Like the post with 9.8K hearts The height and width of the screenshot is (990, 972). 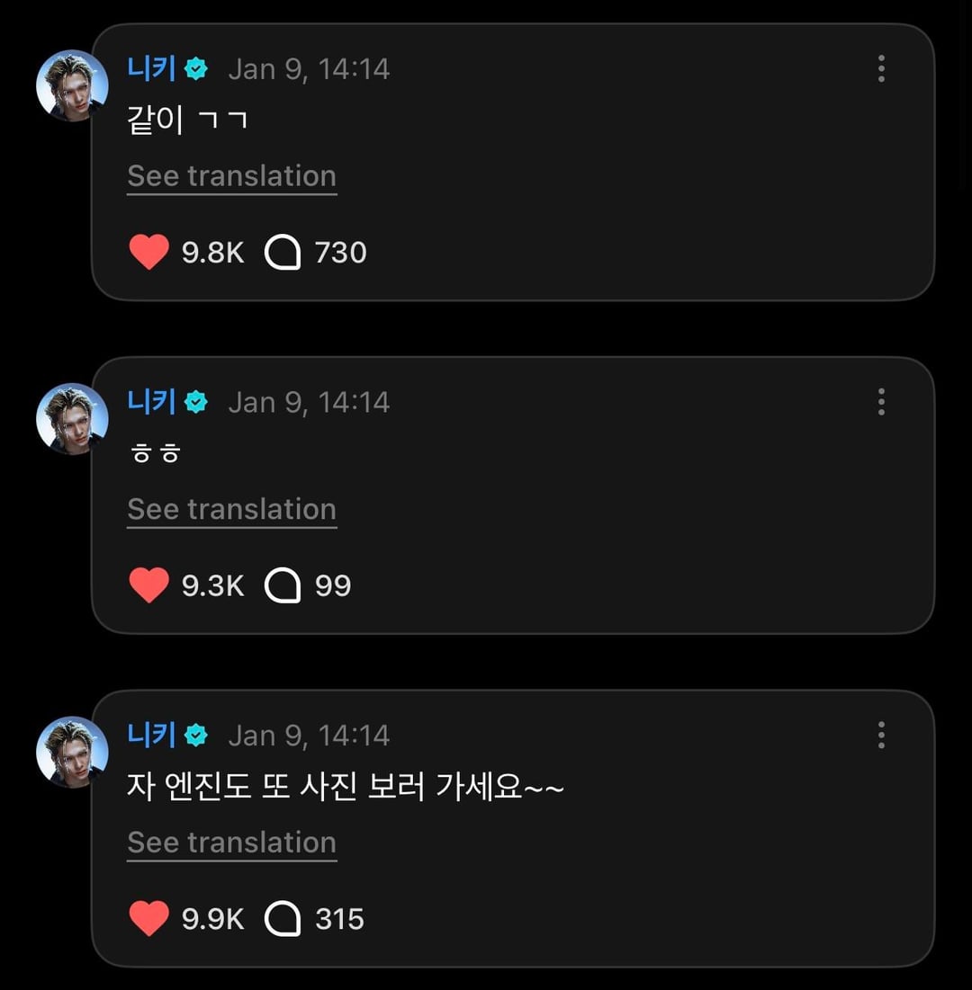pyautogui.click(x=149, y=253)
